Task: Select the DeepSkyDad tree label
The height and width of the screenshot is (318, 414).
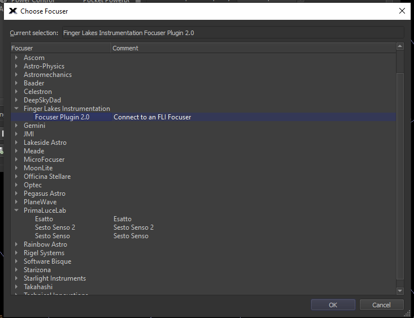Action: tap(42, 100)
